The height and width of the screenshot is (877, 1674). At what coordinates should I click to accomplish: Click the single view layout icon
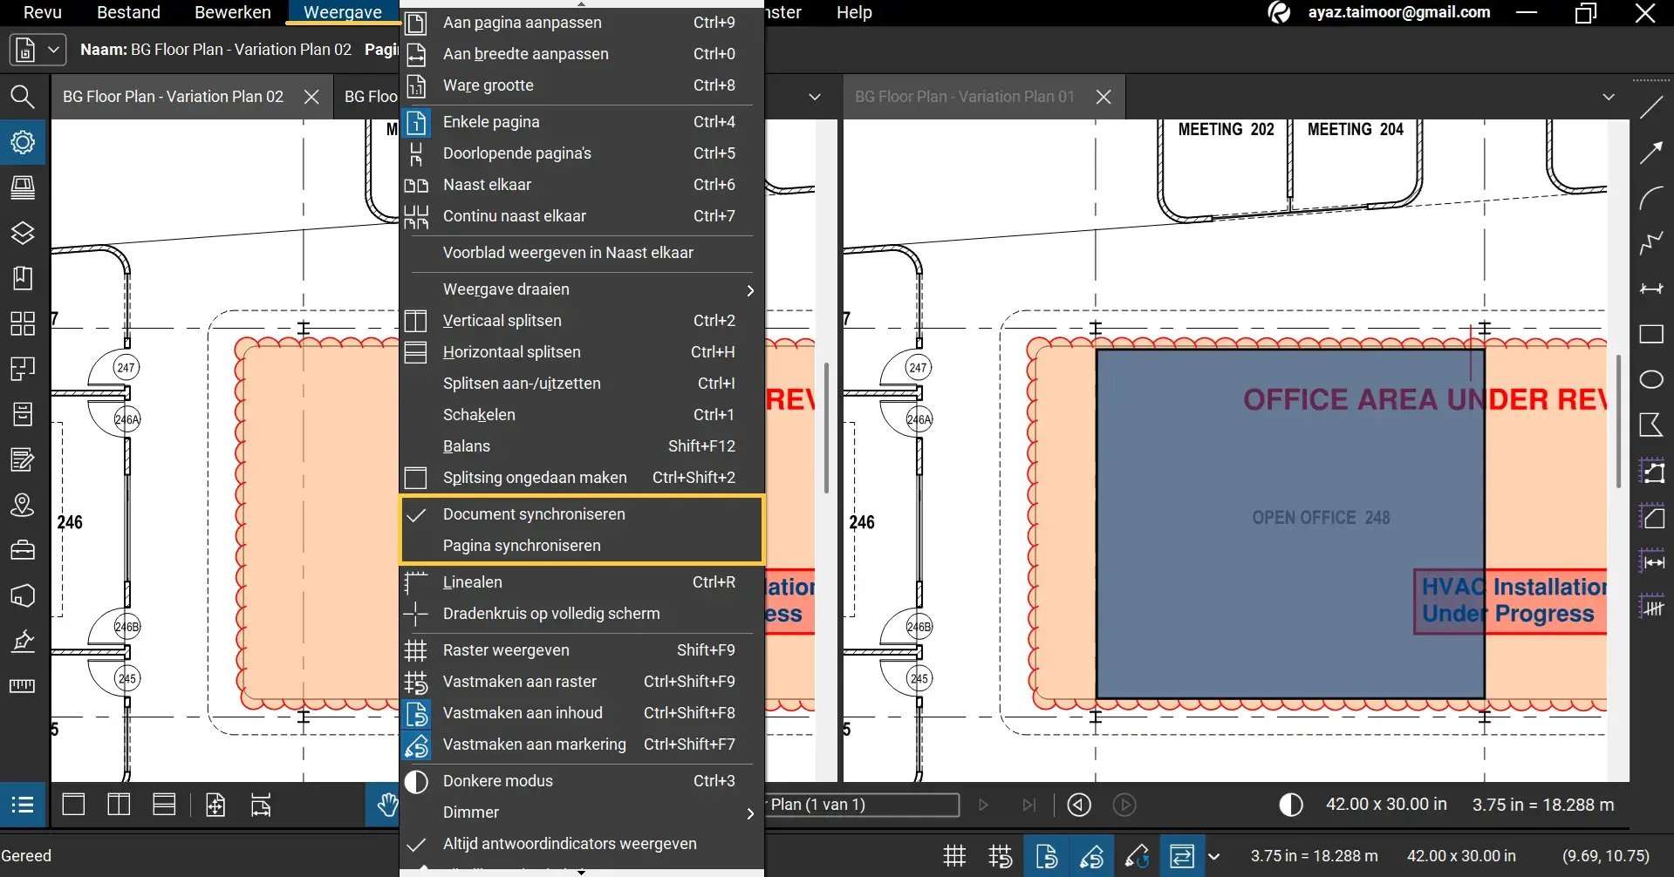click(x=74, y=805)
